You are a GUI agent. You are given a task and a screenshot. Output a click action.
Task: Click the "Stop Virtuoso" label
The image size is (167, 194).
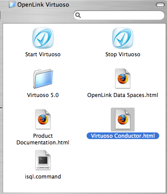pos(123,54)
